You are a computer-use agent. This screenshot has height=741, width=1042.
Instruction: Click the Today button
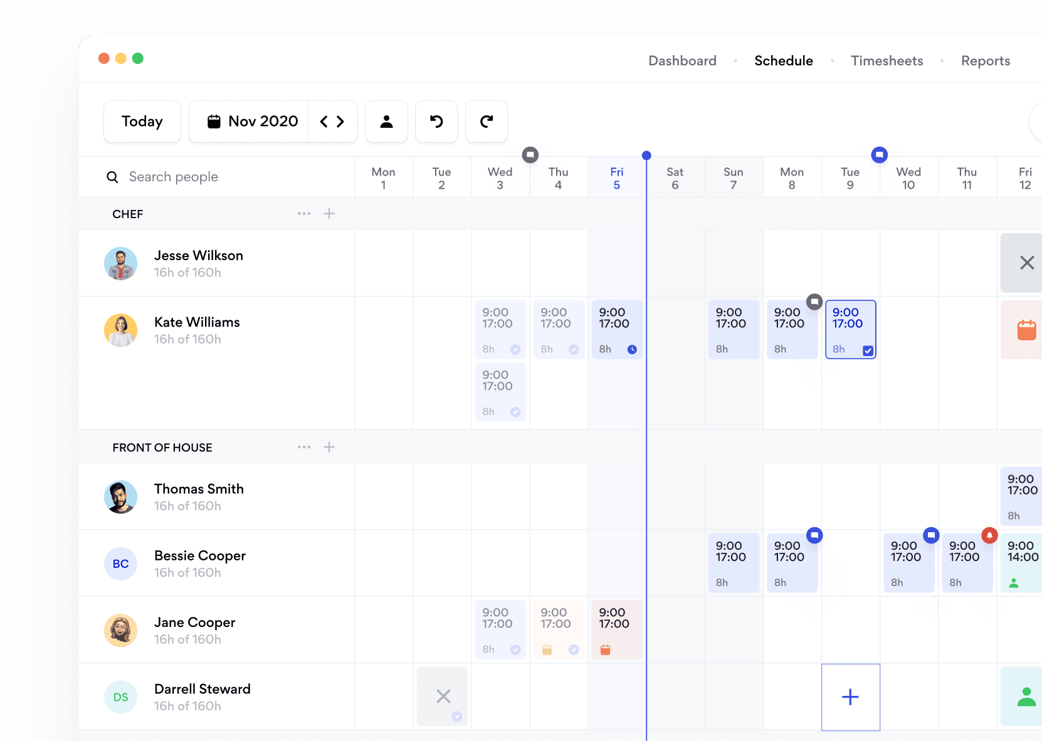[142, 121]
